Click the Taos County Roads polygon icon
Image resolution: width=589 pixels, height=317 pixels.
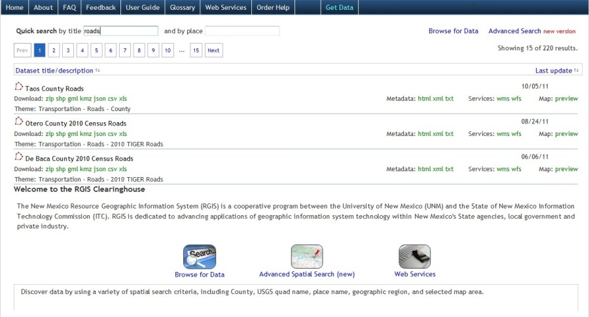18,87
